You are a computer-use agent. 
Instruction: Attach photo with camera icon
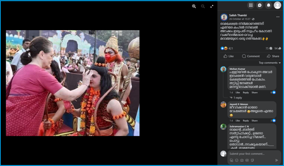coord(242,160)
